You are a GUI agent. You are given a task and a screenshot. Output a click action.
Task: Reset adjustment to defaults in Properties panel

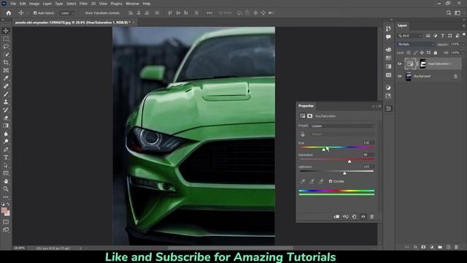(x=354, y=216)
